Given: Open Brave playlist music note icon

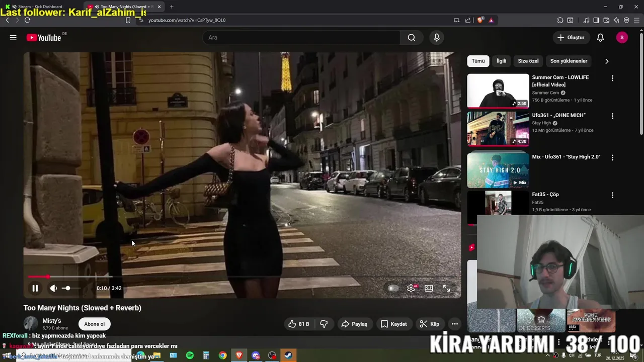Looking at the screenshot, I should coord(586,20).
